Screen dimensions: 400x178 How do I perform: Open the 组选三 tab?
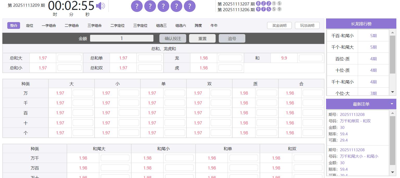click(161, 25)
